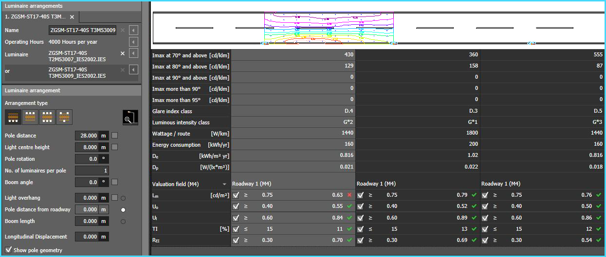
Task: Uncheck Ul criterion in third Roadway 1 column
Action: tap(485, 218)
